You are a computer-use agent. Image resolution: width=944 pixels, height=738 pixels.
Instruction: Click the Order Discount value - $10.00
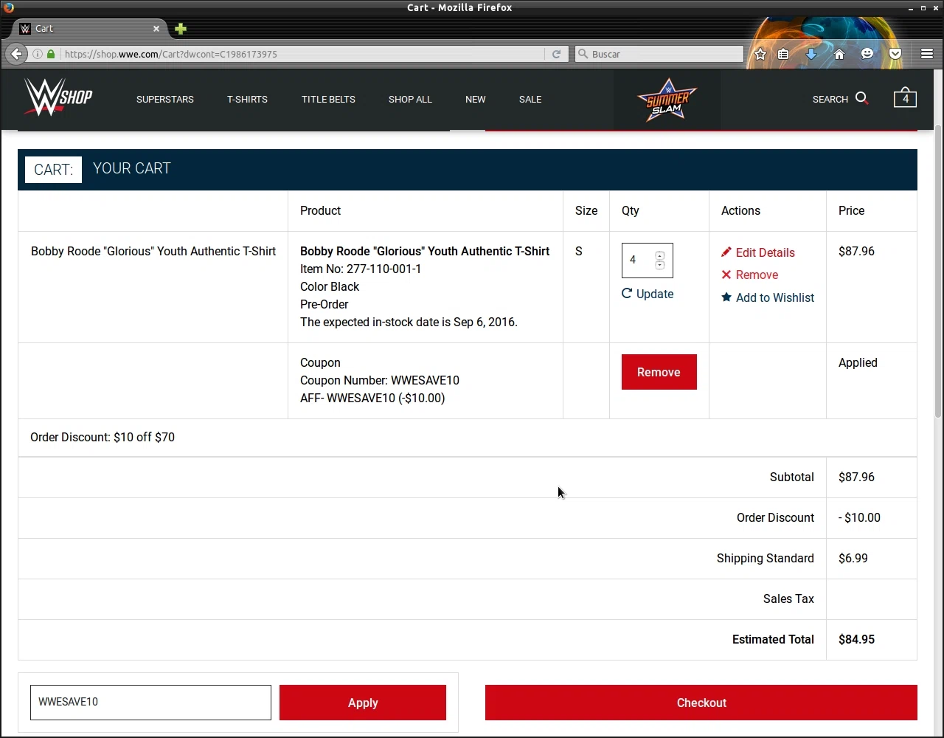[859, 517]
